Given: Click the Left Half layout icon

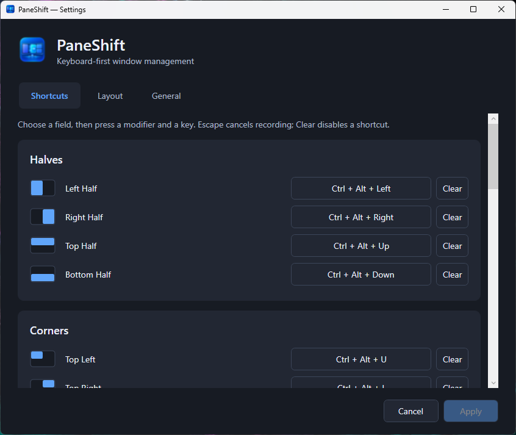Looking at the screenshot, I should tap(43, 189).
